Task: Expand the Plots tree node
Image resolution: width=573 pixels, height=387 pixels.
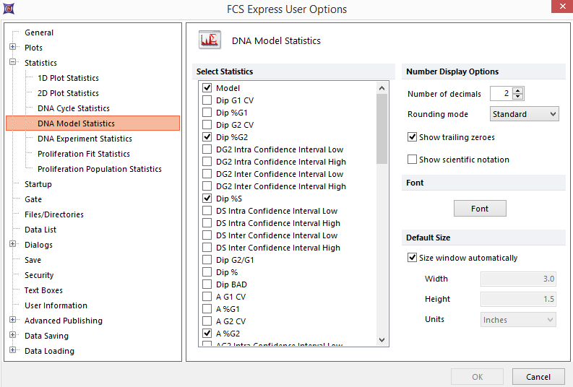Action: point(13,48)
